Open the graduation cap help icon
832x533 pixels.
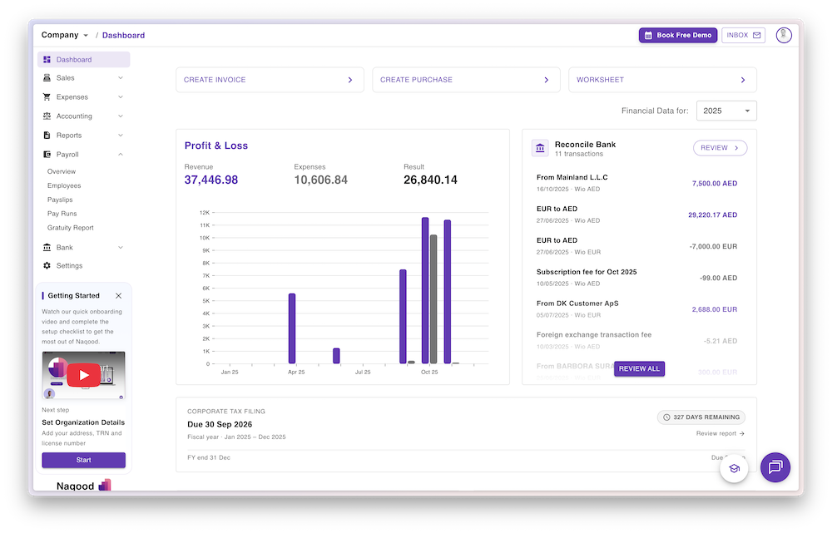point(734,468)
